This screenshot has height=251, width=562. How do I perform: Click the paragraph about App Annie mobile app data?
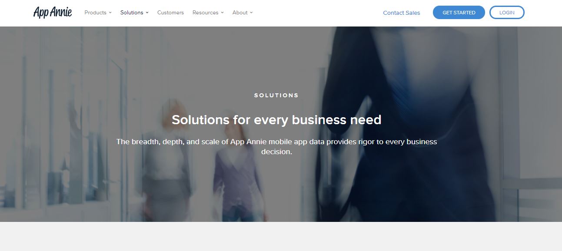point(276,147)
